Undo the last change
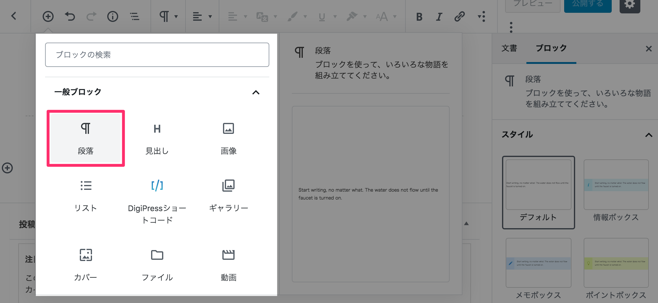 tap(70, 16)
